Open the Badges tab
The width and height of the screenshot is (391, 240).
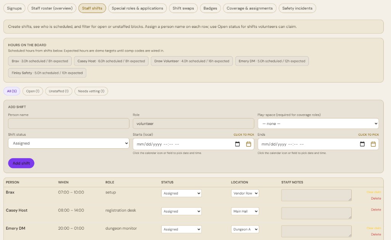210,8
